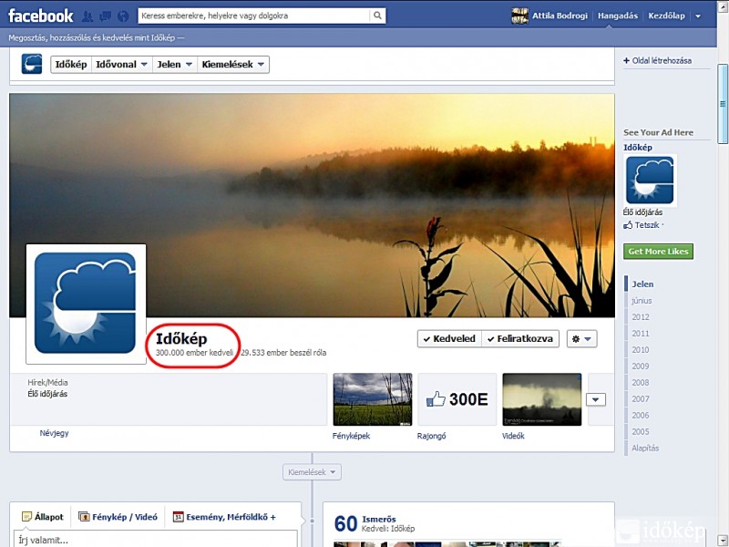Expand more app tiles arrow
This screenshot has height=547, width=729.
[x=596, y=399]
